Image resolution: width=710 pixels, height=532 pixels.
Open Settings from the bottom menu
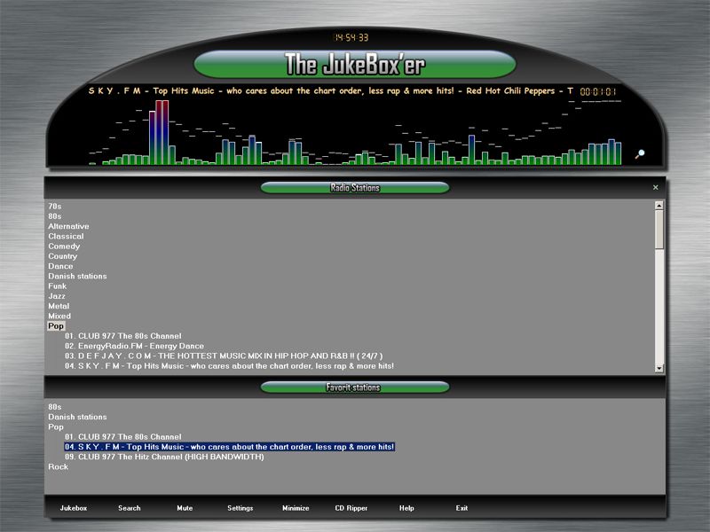click(x=240, y=508)
